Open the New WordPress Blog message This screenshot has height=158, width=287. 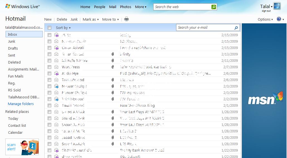pyautogui.click(x=137, y=105)
